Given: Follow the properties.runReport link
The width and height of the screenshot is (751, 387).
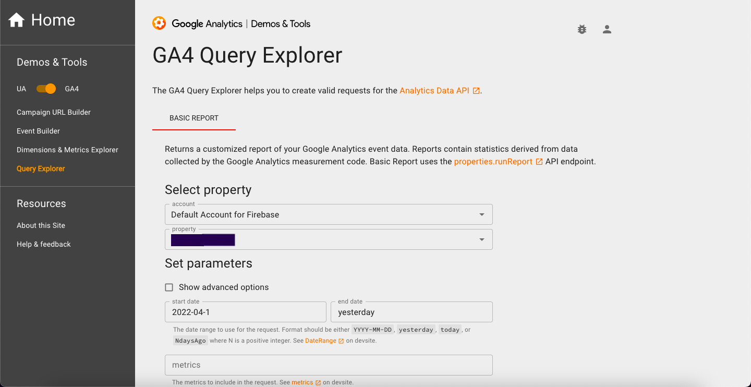Looking at the screenshot, I should 493,162.
